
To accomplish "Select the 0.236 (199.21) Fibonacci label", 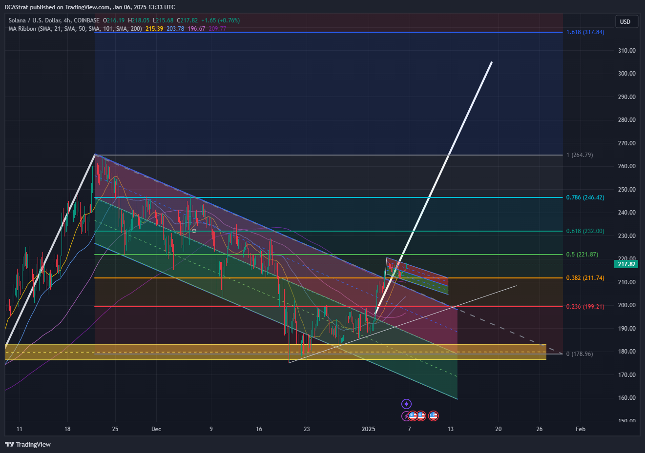I will [x=585, y=307].
